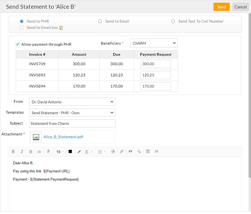The height and width of the screenshot is (214, 251).
Task: Expand the From dropdown for Dr. David Antonio
Action: pyautogui.click(x=72, y=102)
